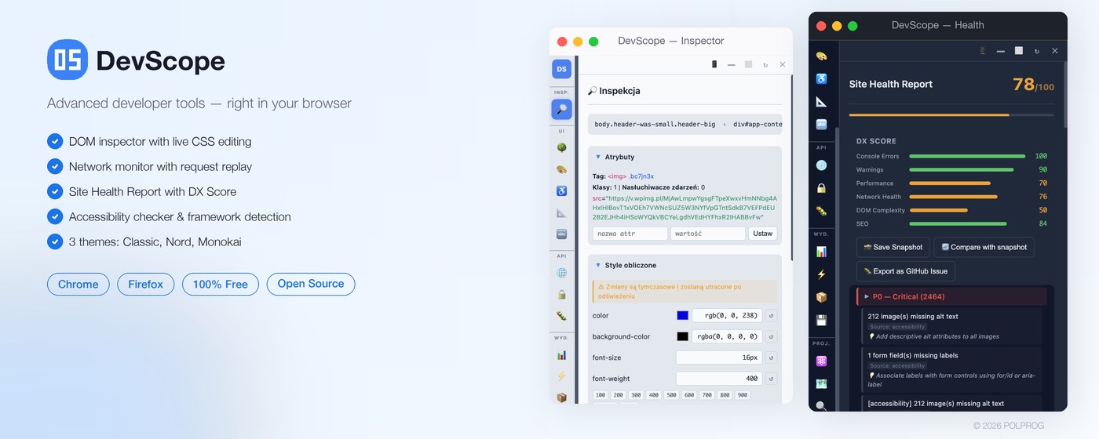Viewport: 1099px width, 439px height.
Task: Click Compare with snapshot button
Action: (x=984, y=247)
